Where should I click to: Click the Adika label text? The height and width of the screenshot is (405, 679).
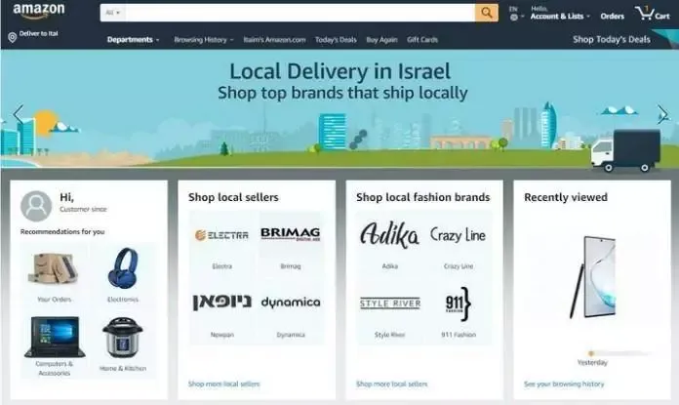389,266
